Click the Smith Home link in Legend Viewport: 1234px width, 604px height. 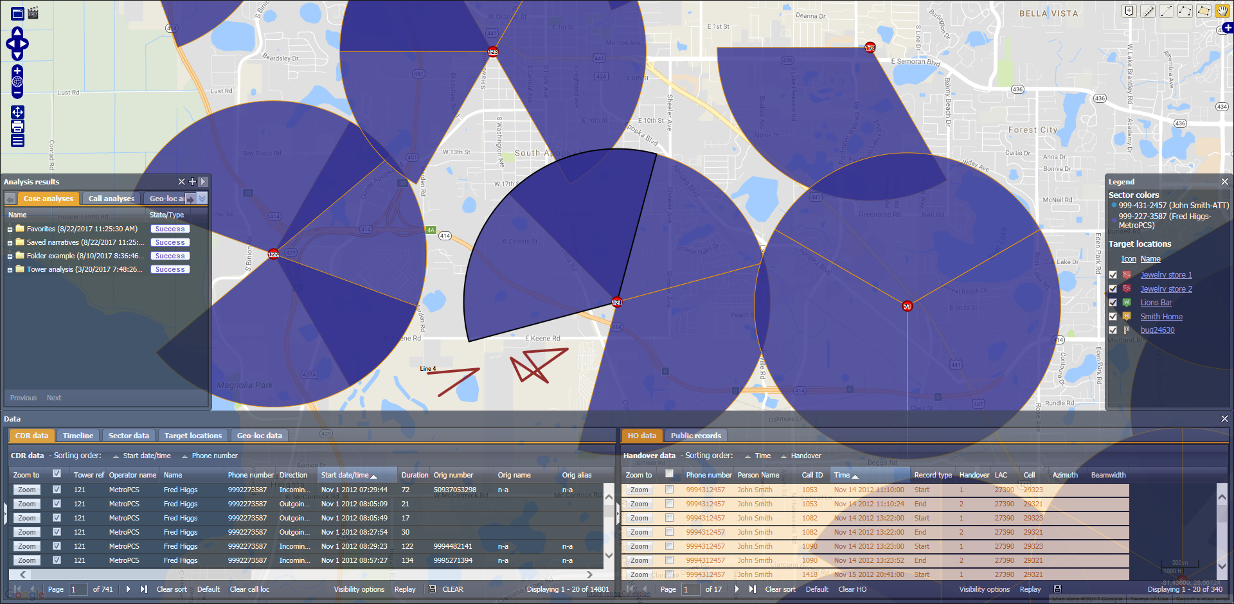[x=1161, y=317]
